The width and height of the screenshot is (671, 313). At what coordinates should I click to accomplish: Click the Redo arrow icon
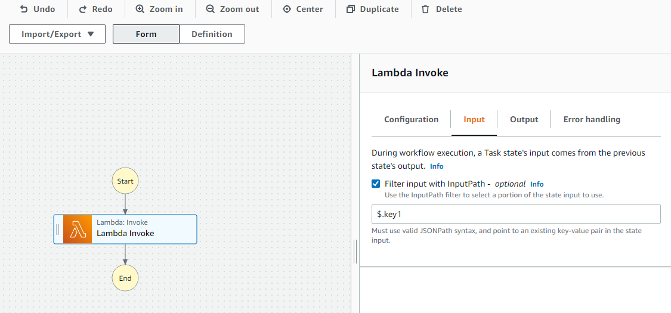(x=83, y=9)
